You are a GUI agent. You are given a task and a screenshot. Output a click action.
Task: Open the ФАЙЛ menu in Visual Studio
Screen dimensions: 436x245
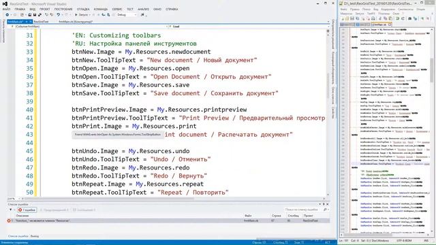[x=6, y=9]
